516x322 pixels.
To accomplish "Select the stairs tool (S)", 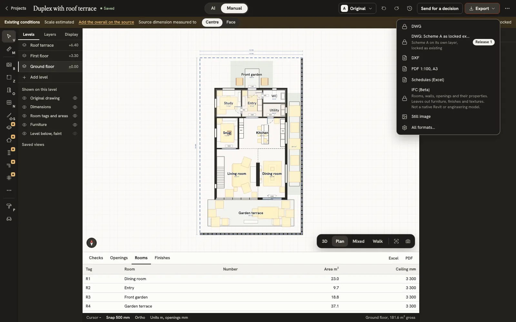I will (9, 115).
